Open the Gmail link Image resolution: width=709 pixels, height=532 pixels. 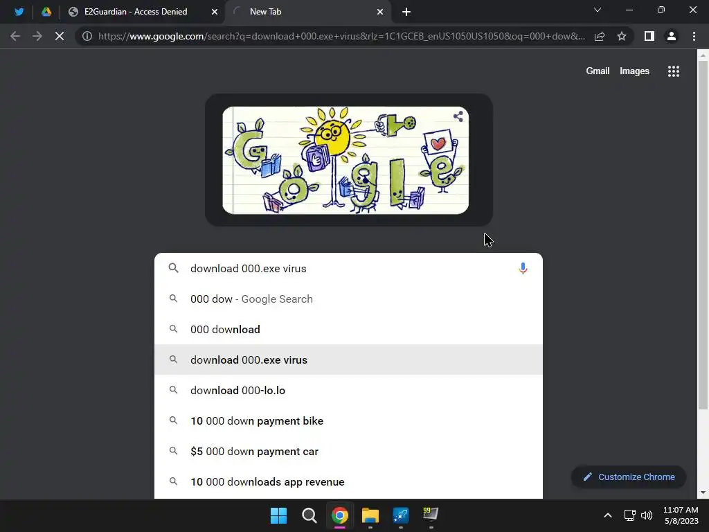coord(598,71)
